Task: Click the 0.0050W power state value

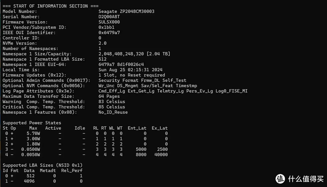Action: coord(31,155)
